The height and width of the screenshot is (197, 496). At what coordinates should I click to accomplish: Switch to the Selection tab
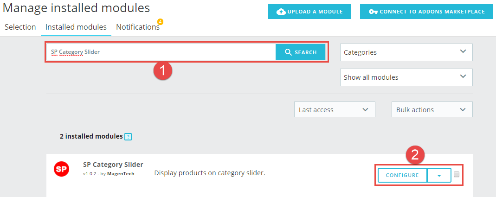coord(20,27)
